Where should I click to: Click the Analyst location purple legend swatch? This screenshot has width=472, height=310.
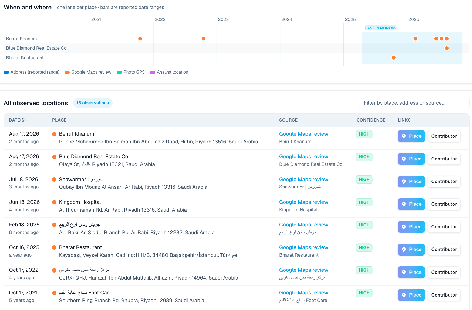(x=153, y=72)
